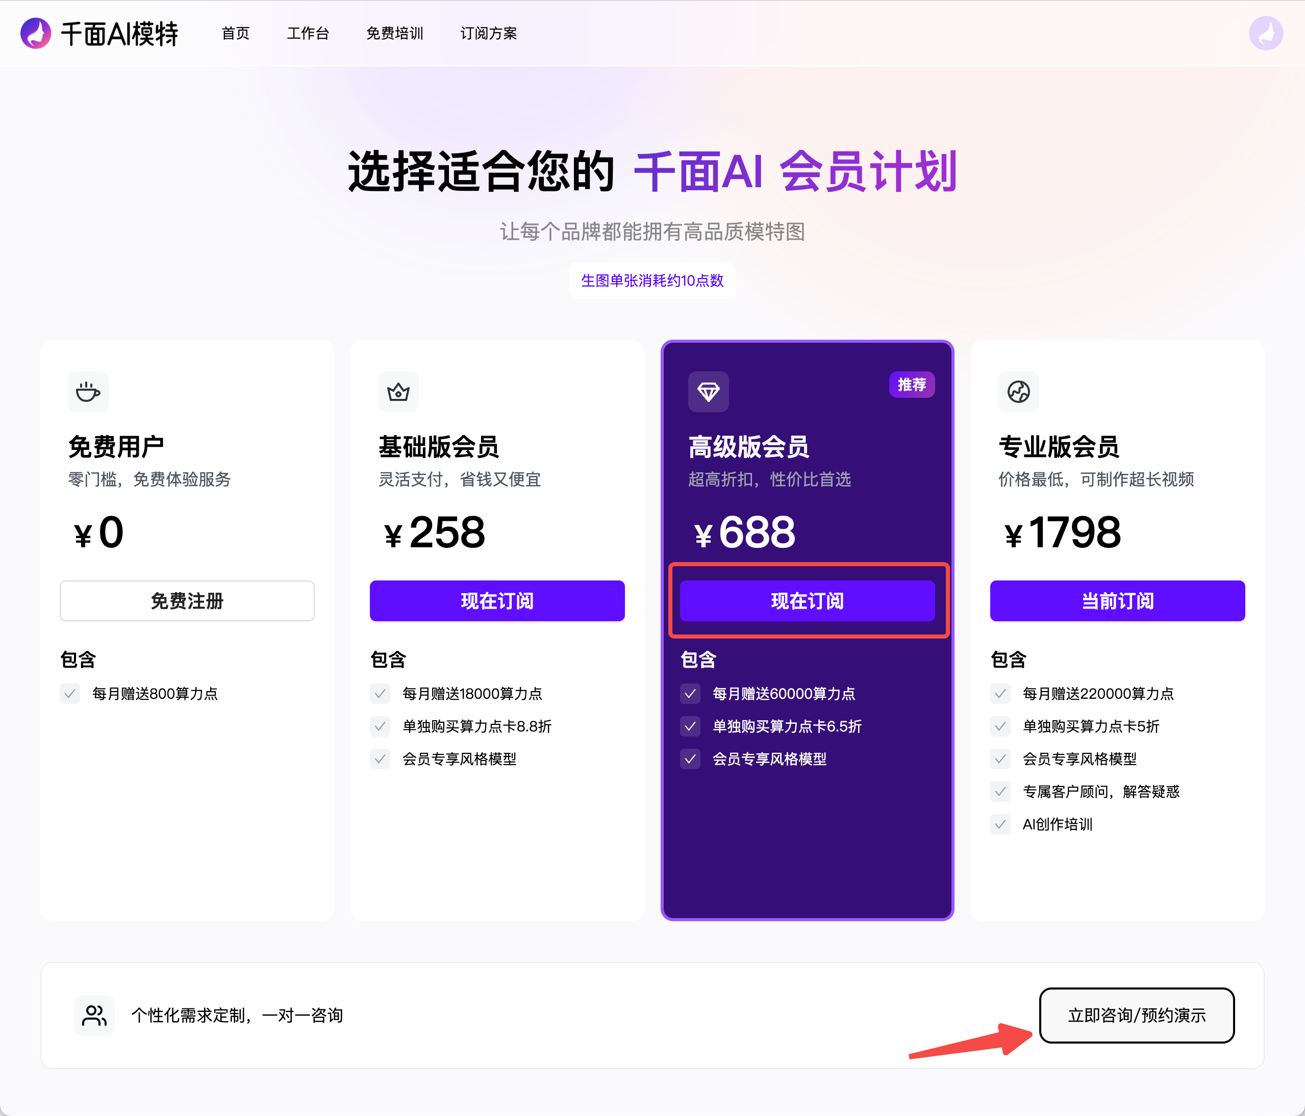Click 立即咨询/预约演示 button
The width and height of the screenshot is (1305, 1116).
pyautogui.click(x=1137, y=1015)
